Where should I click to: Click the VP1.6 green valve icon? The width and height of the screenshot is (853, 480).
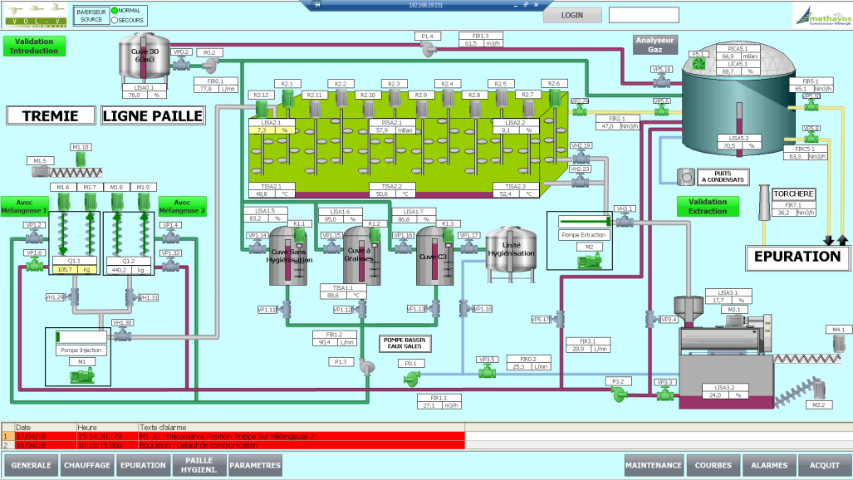pyautogui.click(x=35, y=264)
